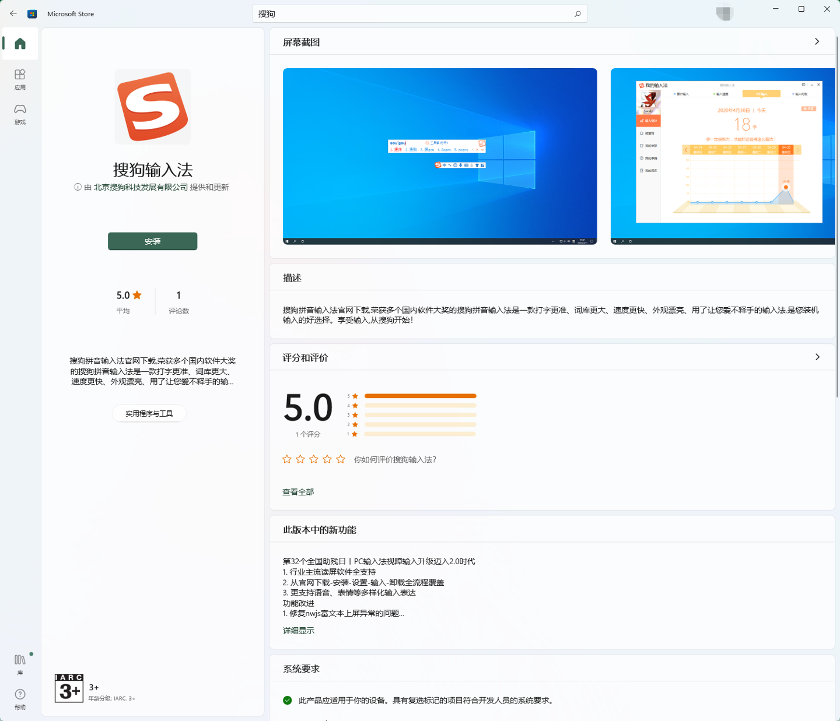Open the 应用 (Apps) section

[x=20, y=79]
